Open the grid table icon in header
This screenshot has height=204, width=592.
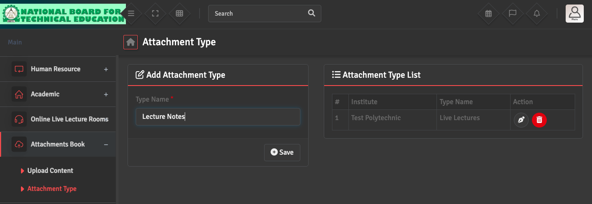[179, 14]
